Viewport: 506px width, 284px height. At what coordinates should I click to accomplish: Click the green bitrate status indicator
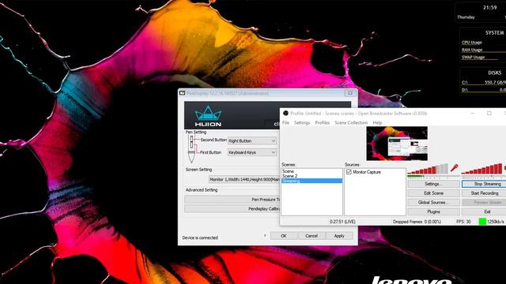pos(482,222)
